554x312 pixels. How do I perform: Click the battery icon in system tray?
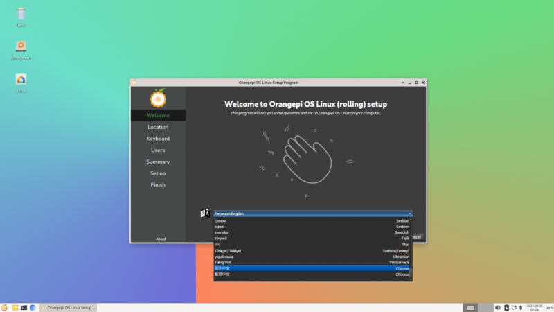pos(506,308)
